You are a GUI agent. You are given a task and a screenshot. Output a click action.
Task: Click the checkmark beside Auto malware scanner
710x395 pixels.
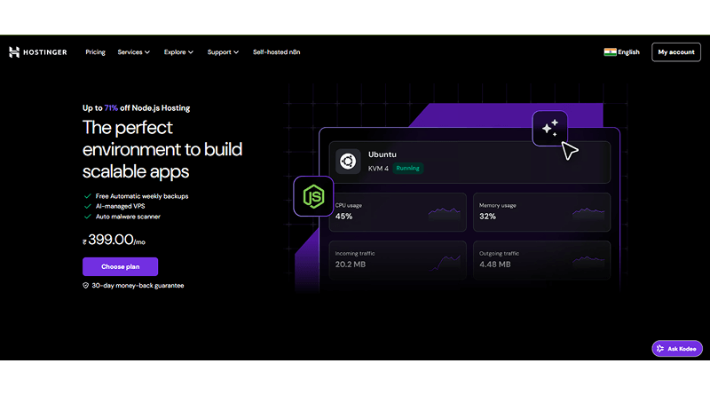coord(87,217)
